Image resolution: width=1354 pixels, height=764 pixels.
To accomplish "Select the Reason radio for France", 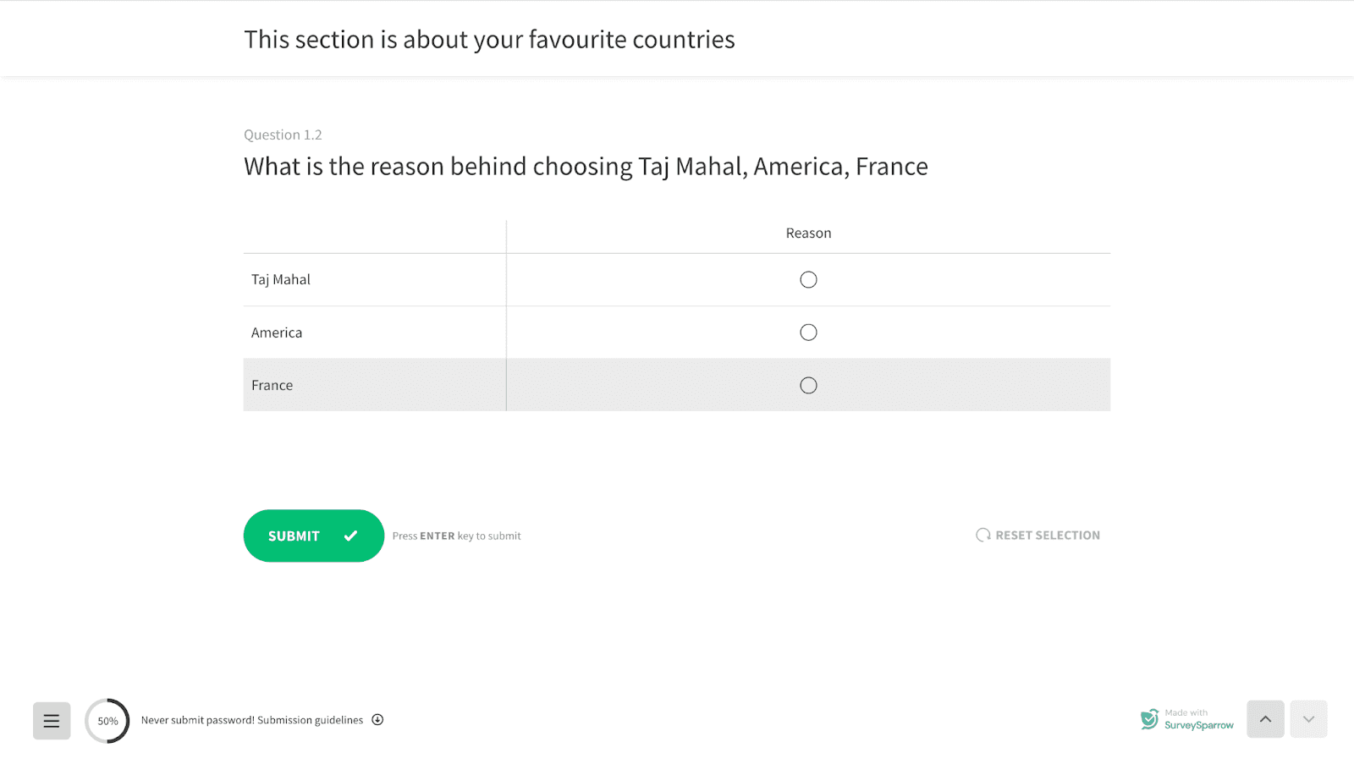I will [808, 386].
